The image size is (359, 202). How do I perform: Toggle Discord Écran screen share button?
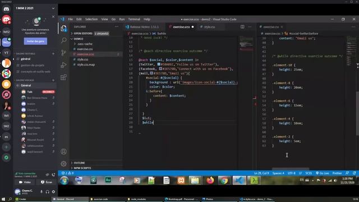click(x=47, y=182)
